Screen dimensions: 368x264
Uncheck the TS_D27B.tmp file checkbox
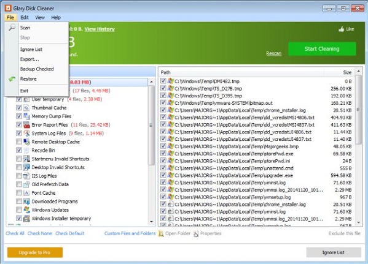point(163,88)
